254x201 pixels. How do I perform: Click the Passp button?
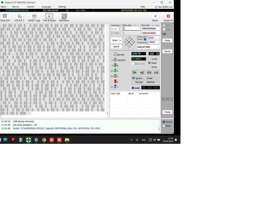[x=167, y=112]
